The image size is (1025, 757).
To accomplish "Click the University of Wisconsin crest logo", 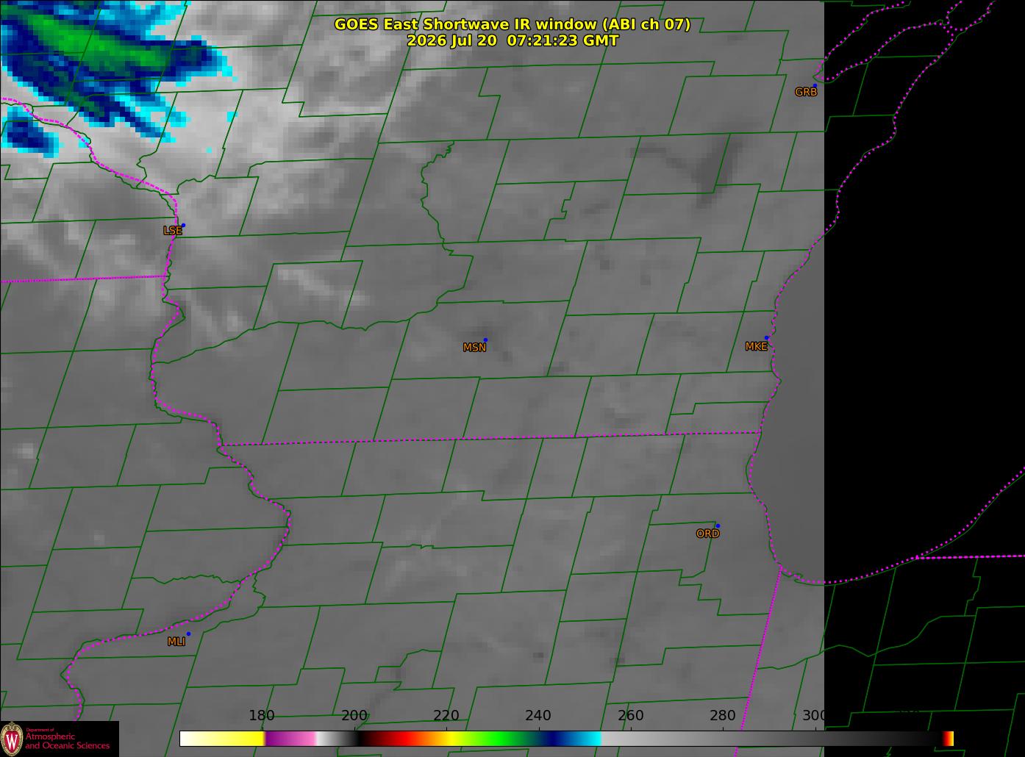I will [12, 739].
